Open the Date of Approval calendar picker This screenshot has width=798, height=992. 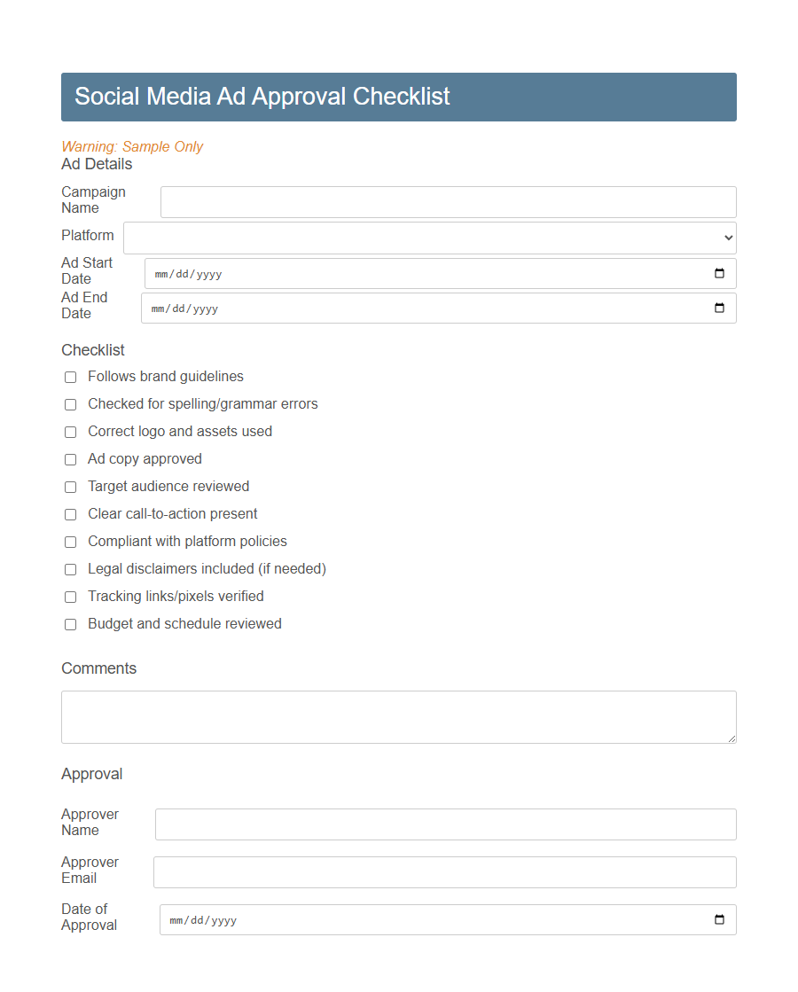pyautogui.click(x=719, y=919)
